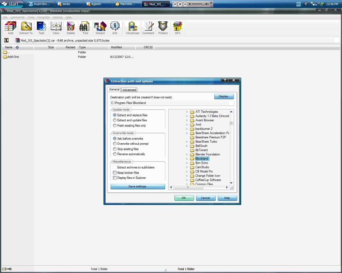Expand the ATI Technologies folder node
The height and width of the screenshot is (273, 342).
[x=187, y=112]
